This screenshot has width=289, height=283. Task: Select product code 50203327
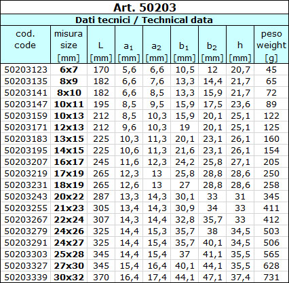(x=26, y=265)
